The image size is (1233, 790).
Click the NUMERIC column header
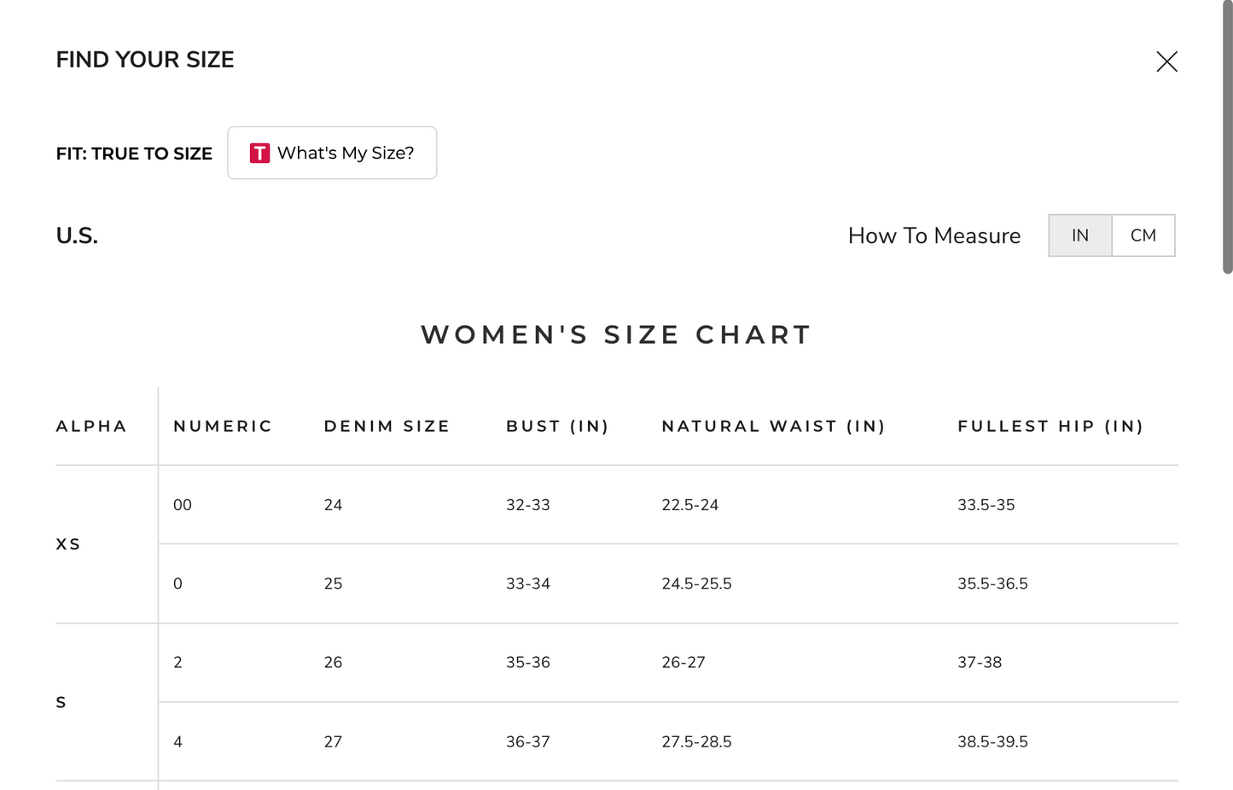pyautogui.click(x=223, y=427)
